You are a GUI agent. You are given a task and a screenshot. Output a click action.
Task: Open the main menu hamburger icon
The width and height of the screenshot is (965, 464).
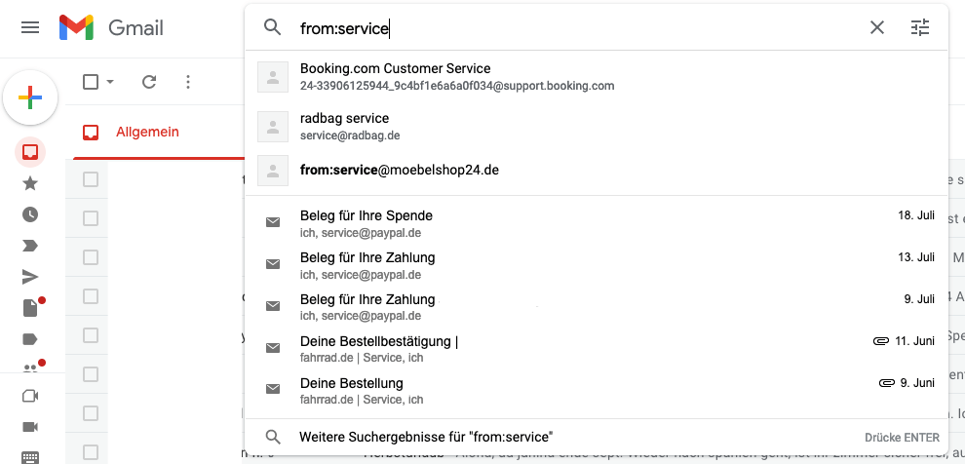[30, 27]
